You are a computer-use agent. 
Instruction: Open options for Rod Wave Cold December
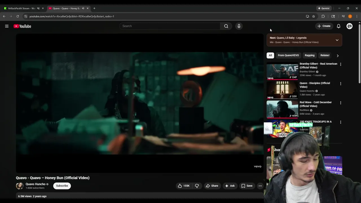[340, 103]
